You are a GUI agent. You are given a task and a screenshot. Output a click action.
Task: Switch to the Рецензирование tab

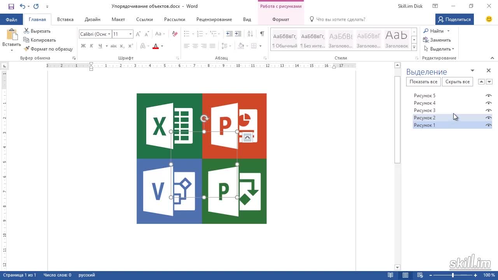pyautogui.click(x=214, y=19)
